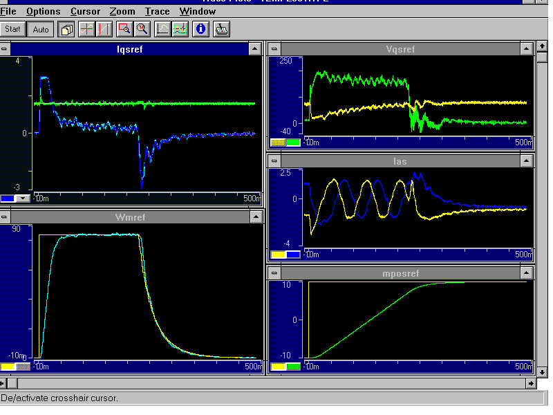The height and width of the screenshot is (415, 553).
Task: Open the Options menu
Action: [44, 11]
